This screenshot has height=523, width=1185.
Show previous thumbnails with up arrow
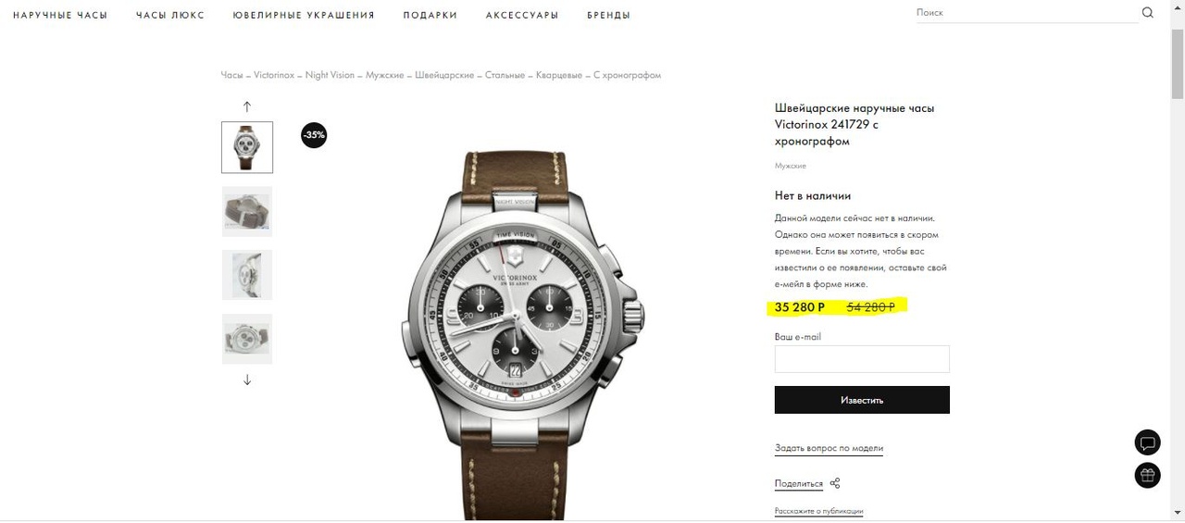247,106
